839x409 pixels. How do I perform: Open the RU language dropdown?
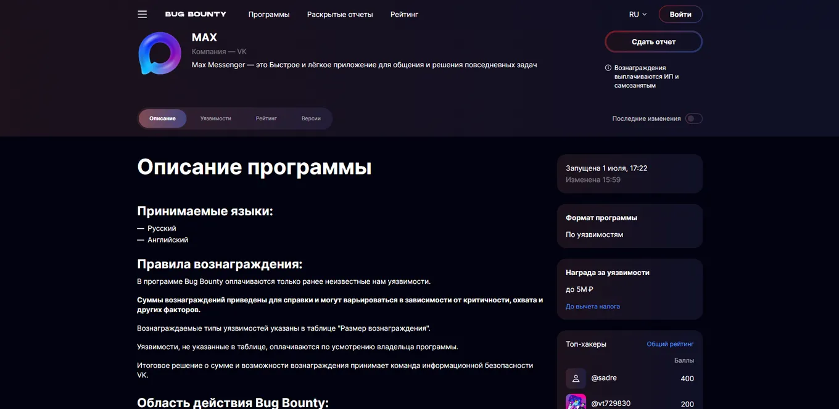pyautogui.click(x=638, y=14)
